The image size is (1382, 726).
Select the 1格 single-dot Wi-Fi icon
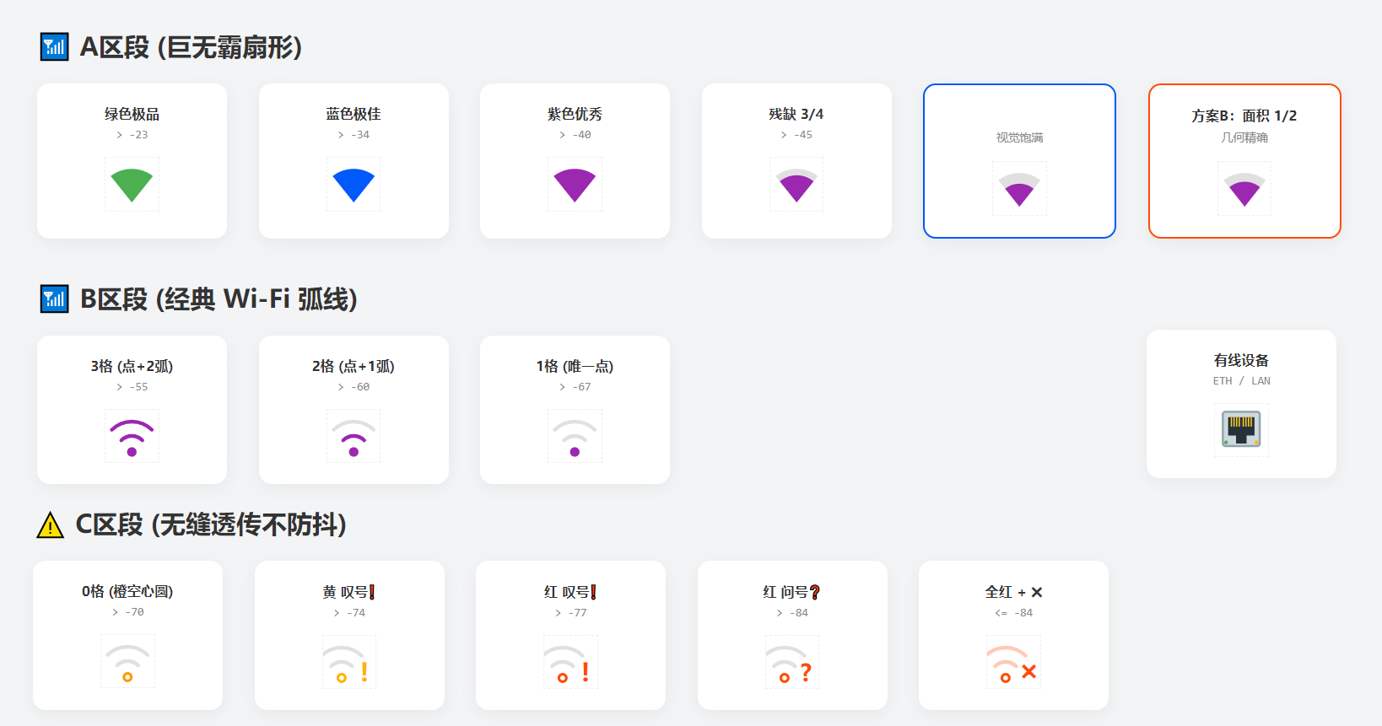point(575,437)
